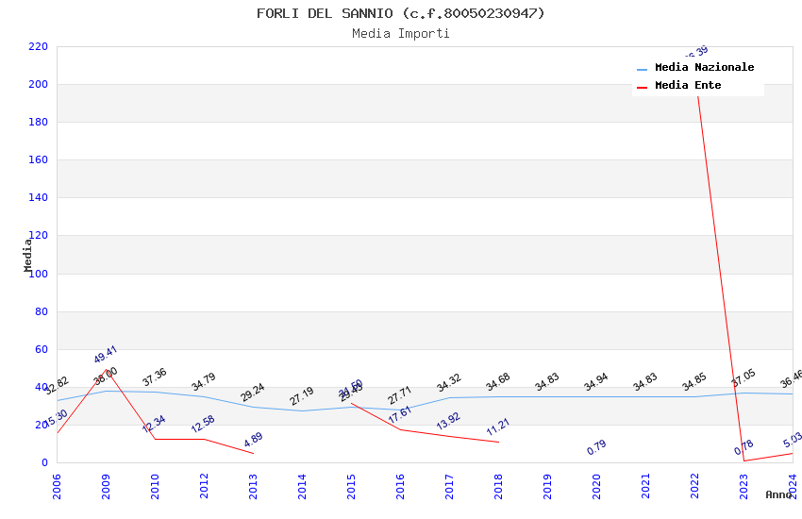Click the 12.58 data label

(203, 424)
